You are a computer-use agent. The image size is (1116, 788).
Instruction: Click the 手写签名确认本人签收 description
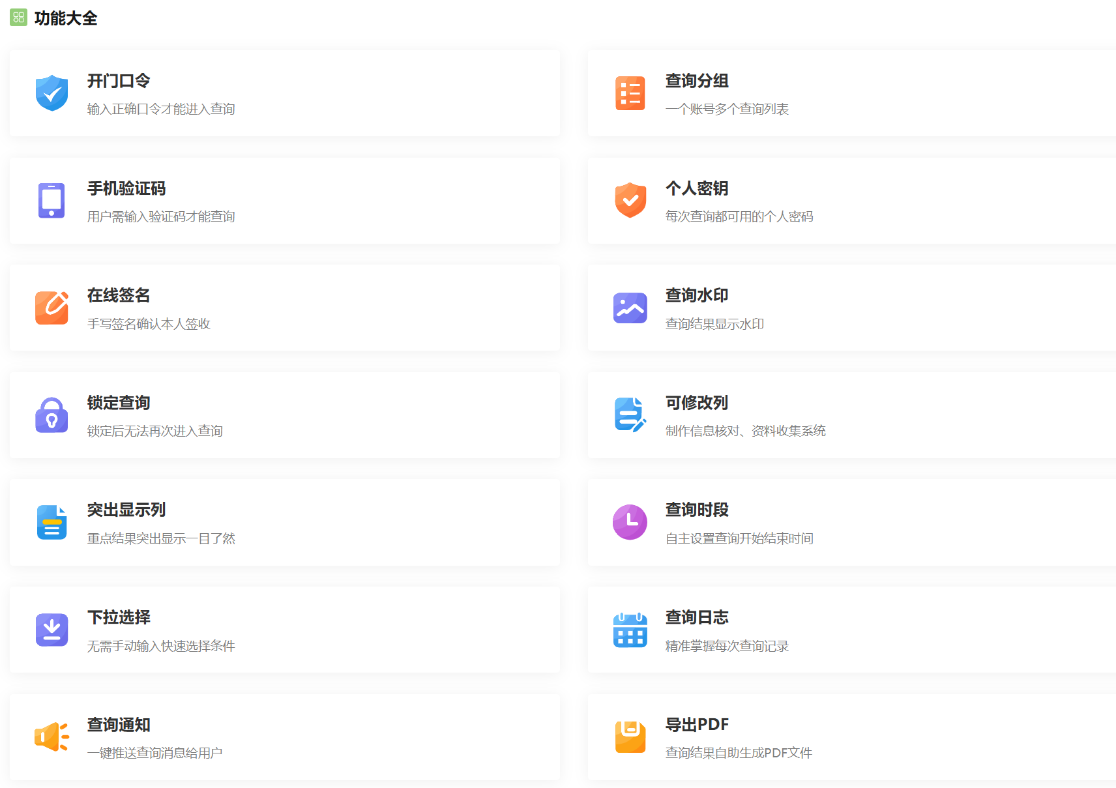click(x=149, y=324)
